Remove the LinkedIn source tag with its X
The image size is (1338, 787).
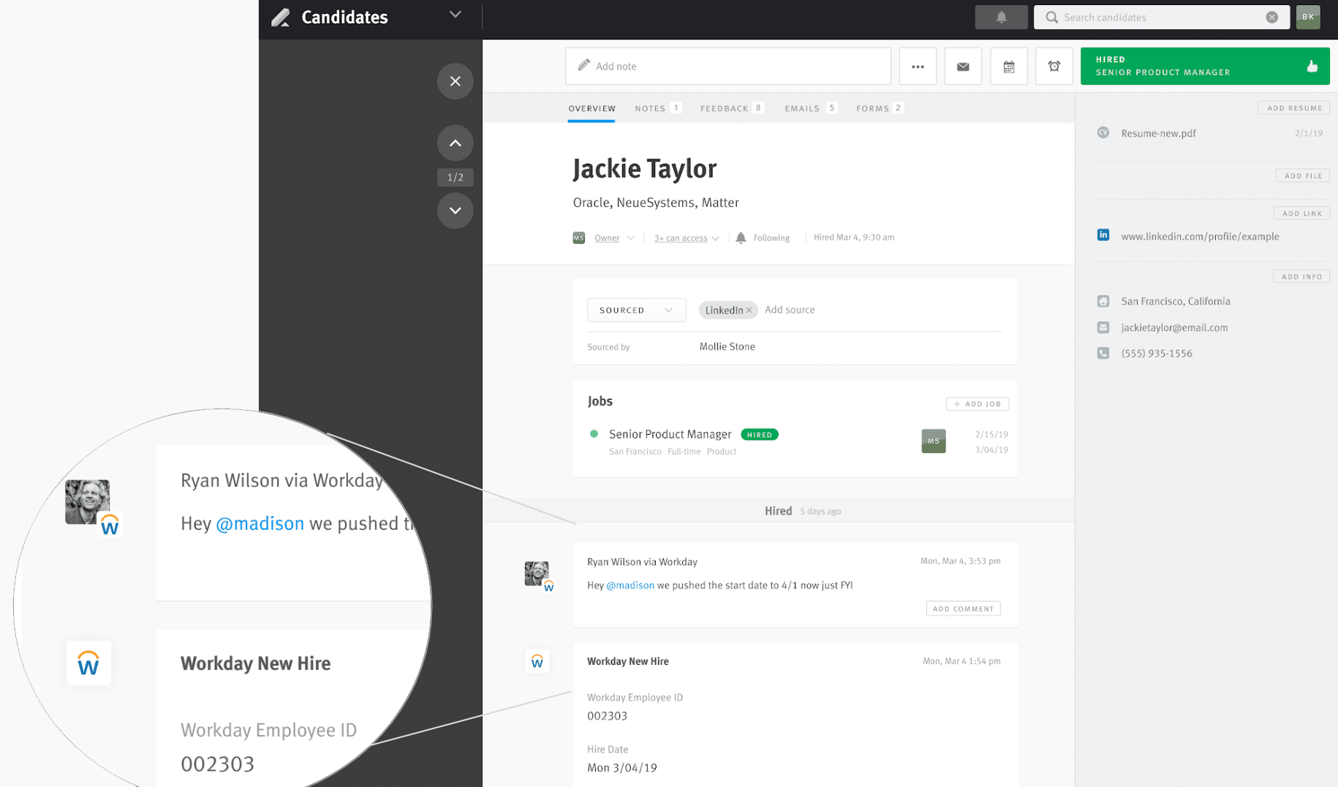749,310
